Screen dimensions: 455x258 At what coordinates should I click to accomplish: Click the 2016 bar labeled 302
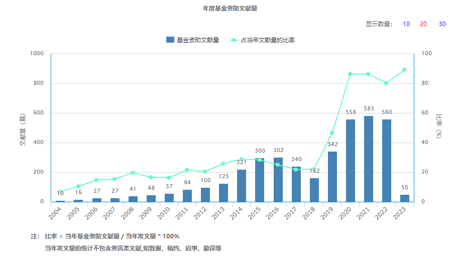(278, 180)
